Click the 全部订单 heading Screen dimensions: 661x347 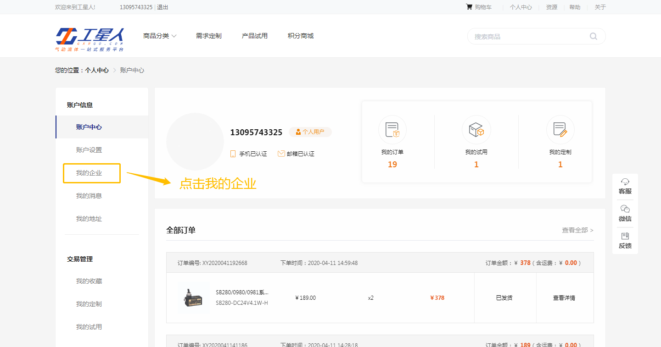coord(181,230)
